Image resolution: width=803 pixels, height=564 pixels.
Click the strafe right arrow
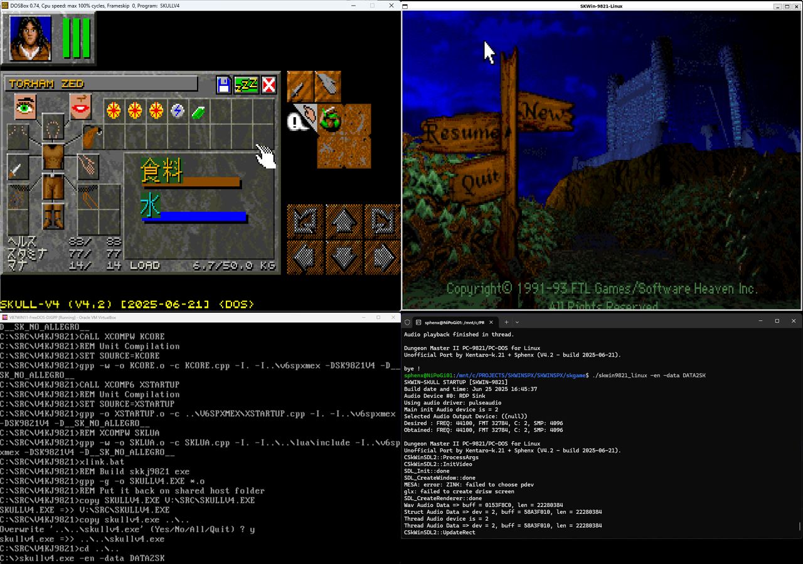coord(381,257)
